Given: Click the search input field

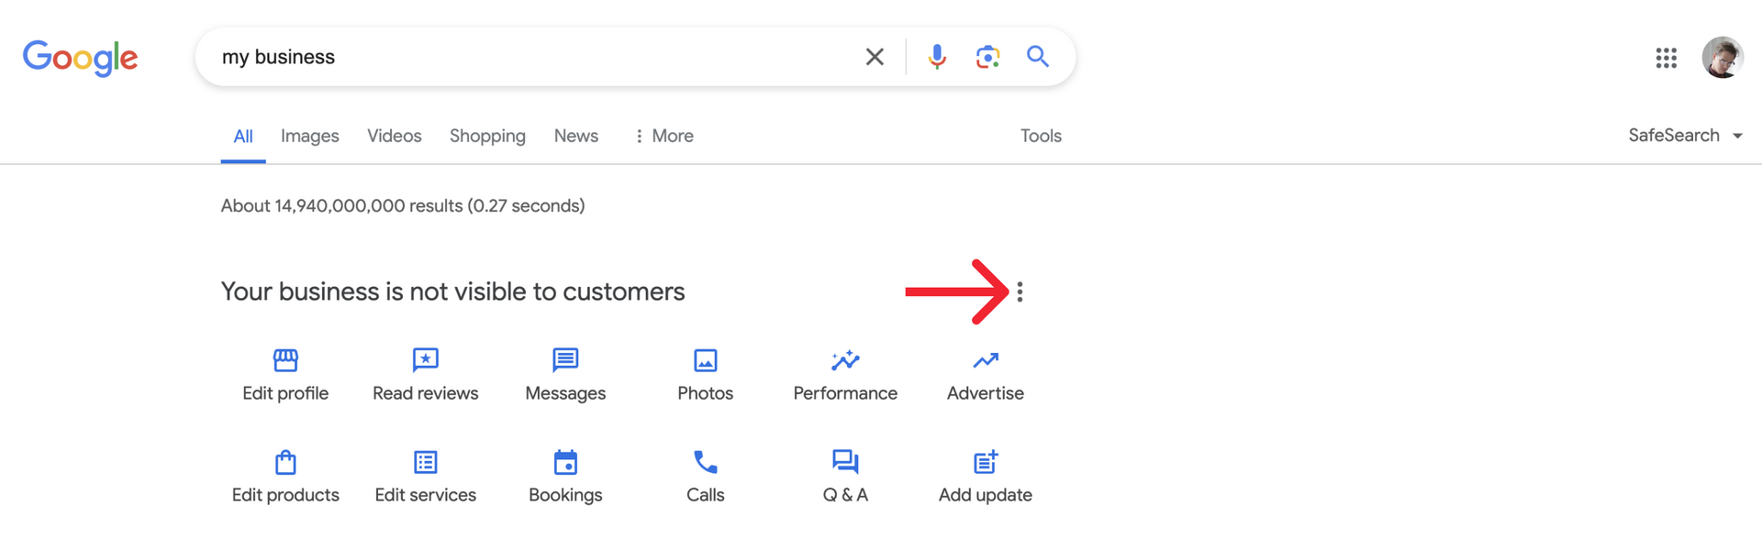Looking at the screenshot, I should (x=532, y=57).
